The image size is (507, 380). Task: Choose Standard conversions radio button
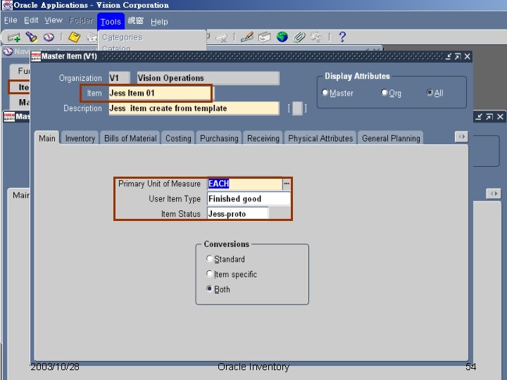coord(209,259)
